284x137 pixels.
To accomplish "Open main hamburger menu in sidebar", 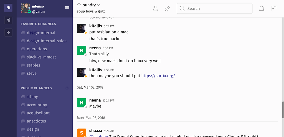I will click(x=67, y=8).
